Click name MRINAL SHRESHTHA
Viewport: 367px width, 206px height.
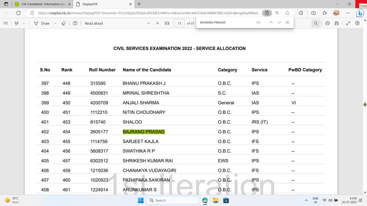pyautogui.click(x=146, y=93)
